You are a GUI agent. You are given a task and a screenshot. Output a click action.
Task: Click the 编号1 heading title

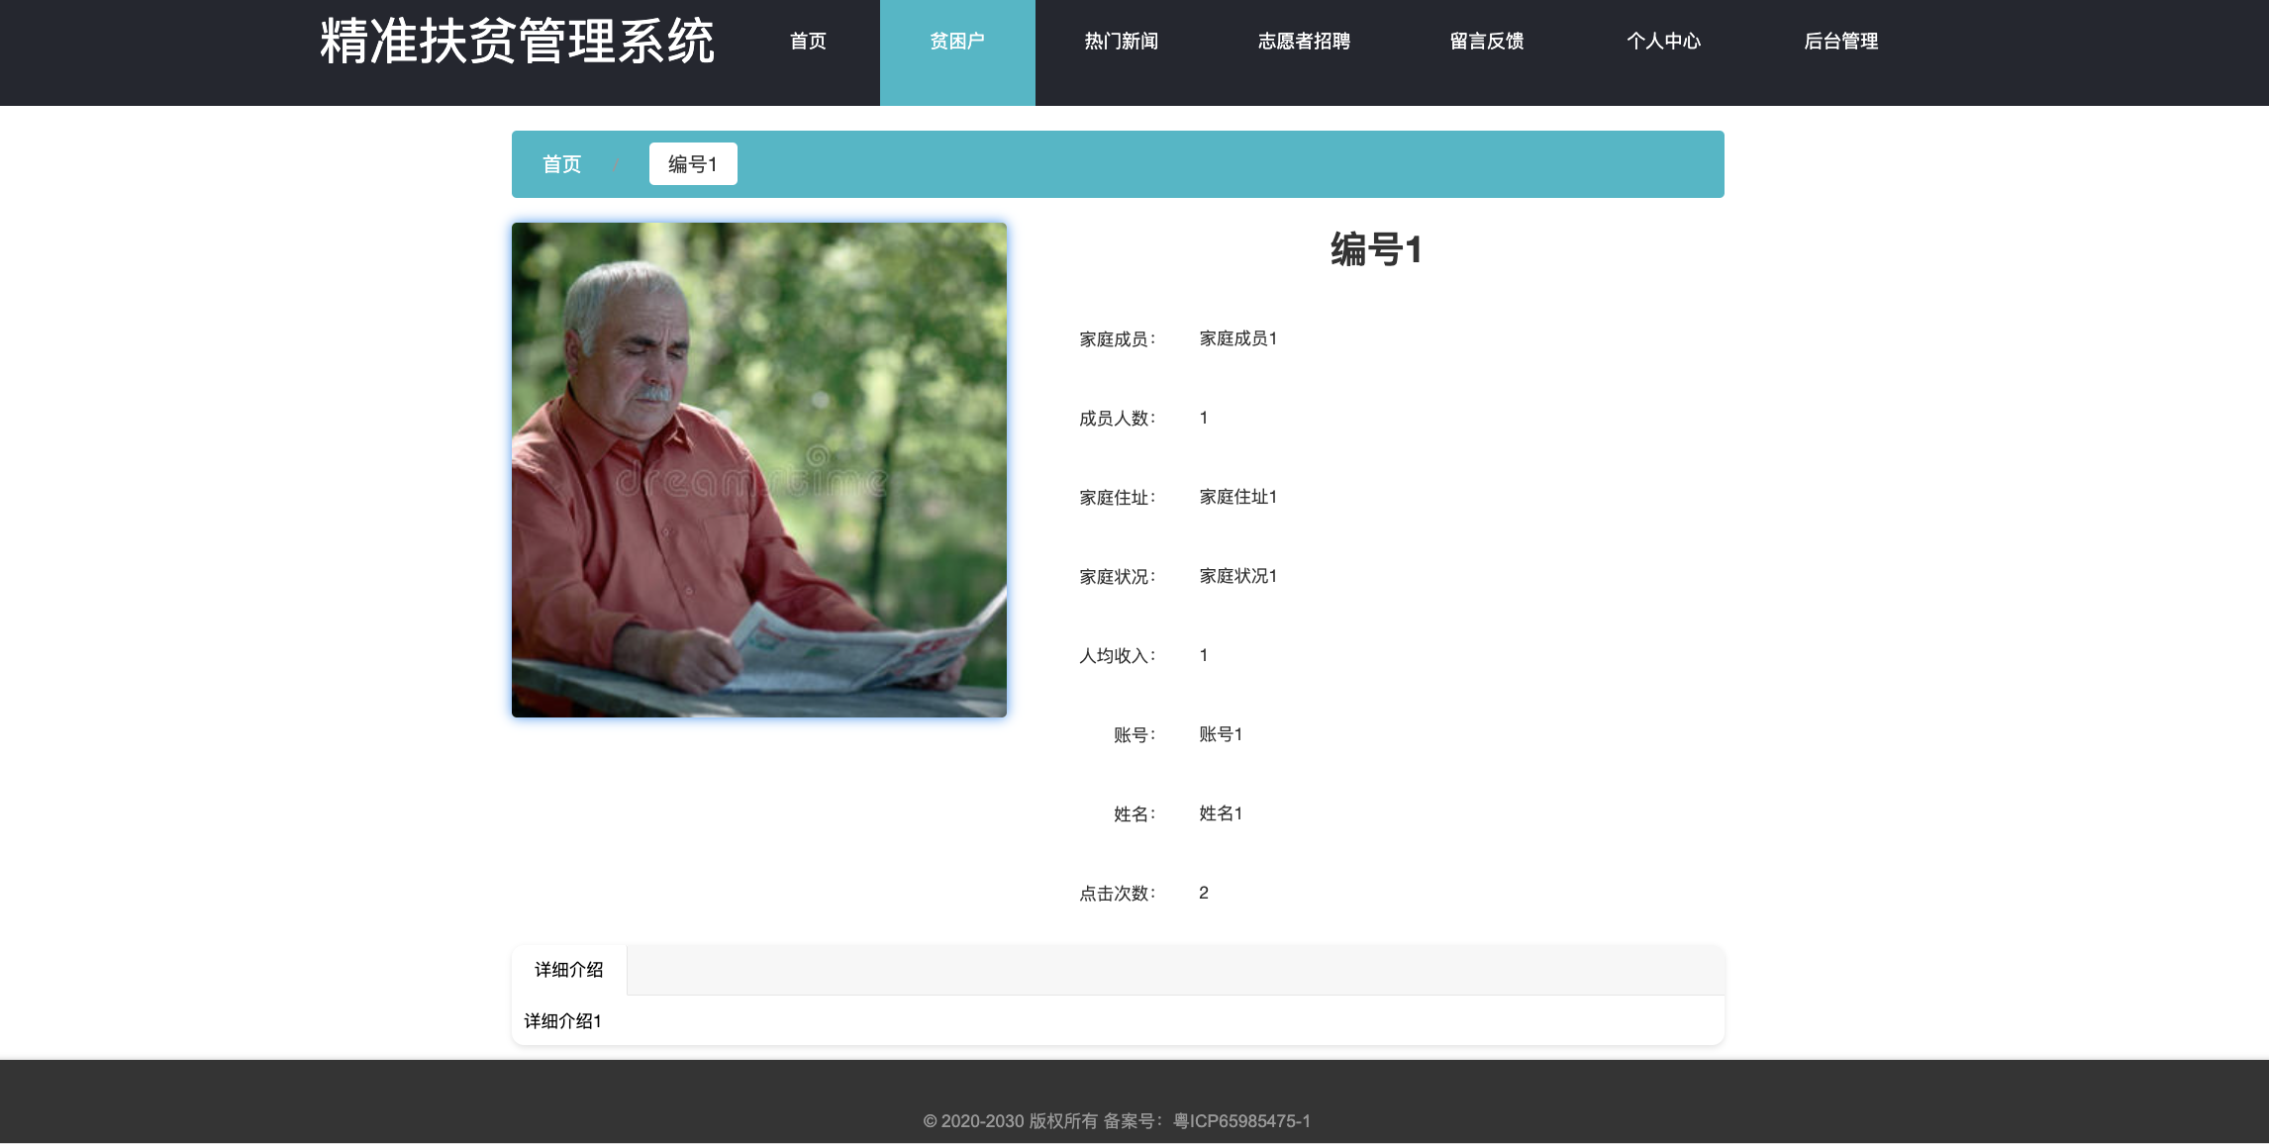coord(1376,249)
